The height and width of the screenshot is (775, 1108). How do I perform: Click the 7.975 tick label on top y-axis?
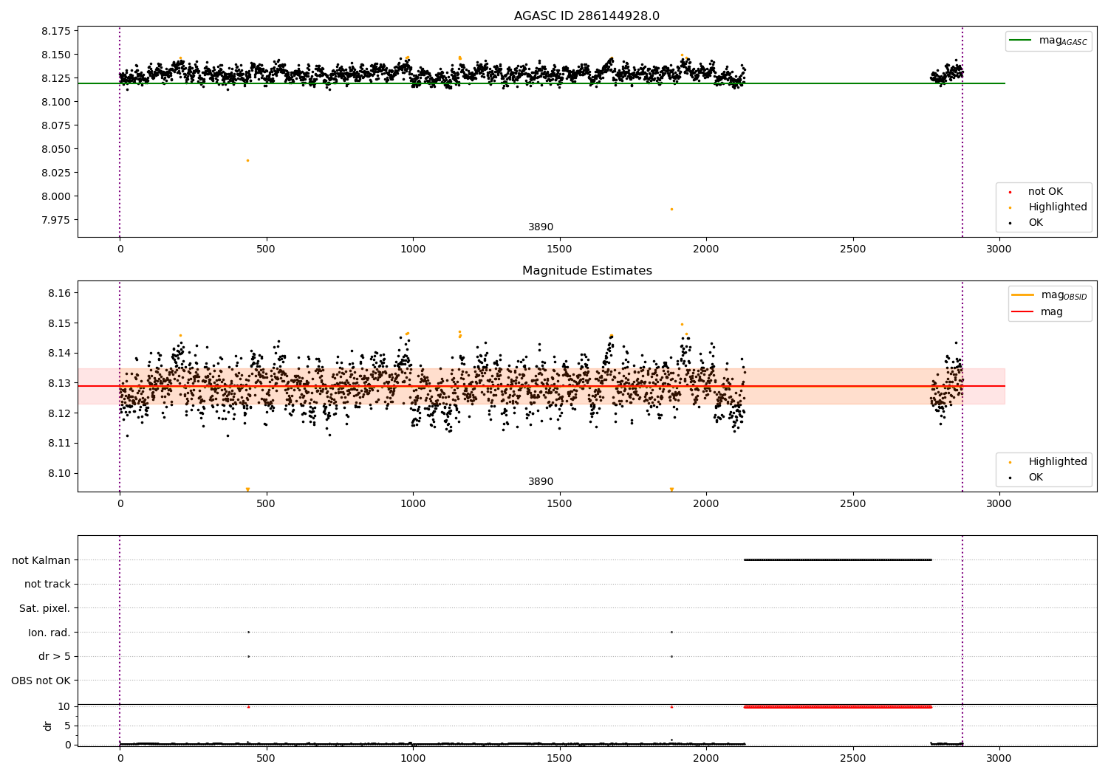(x=56, y=220)
